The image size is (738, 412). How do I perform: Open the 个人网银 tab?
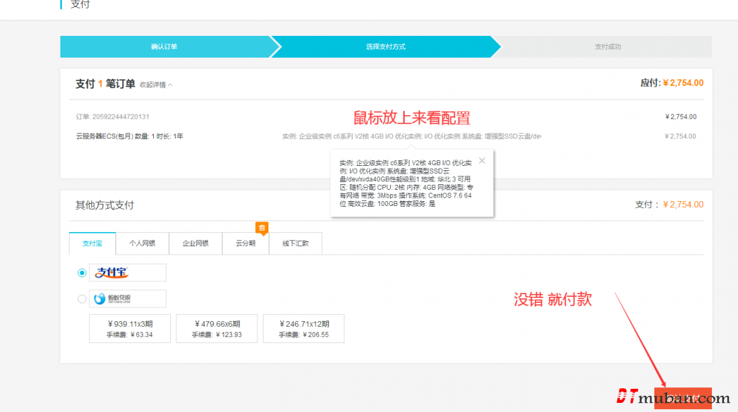(142, 243)
